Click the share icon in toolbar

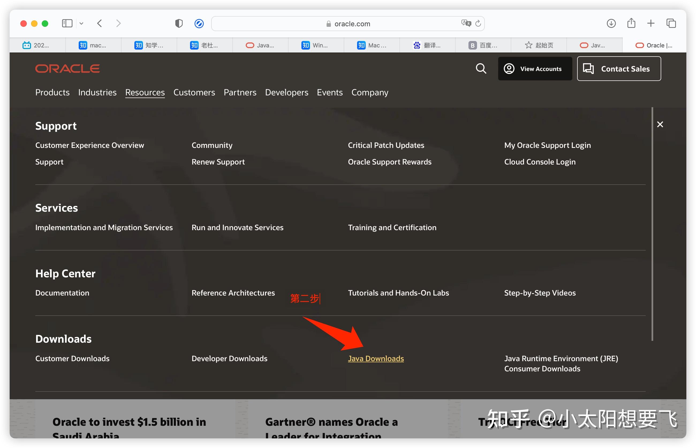tap(631, 23)
